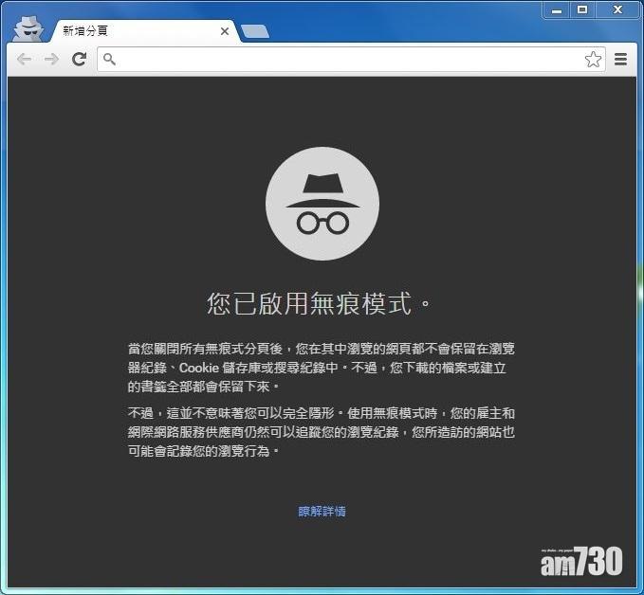
Task: Click the paragraph beginning 不過，這並不意味著
Action: pyautogui.click(x=322, y=432)
